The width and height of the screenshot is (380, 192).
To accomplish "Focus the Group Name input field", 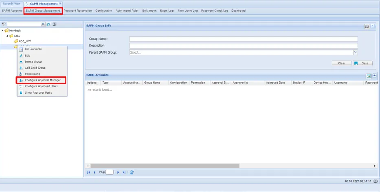I will coord(243,39).
